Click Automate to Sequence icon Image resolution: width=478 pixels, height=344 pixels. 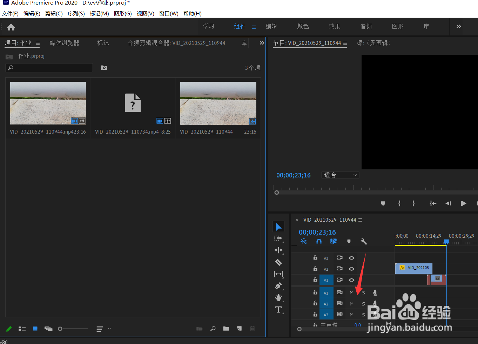pos(200,329)
